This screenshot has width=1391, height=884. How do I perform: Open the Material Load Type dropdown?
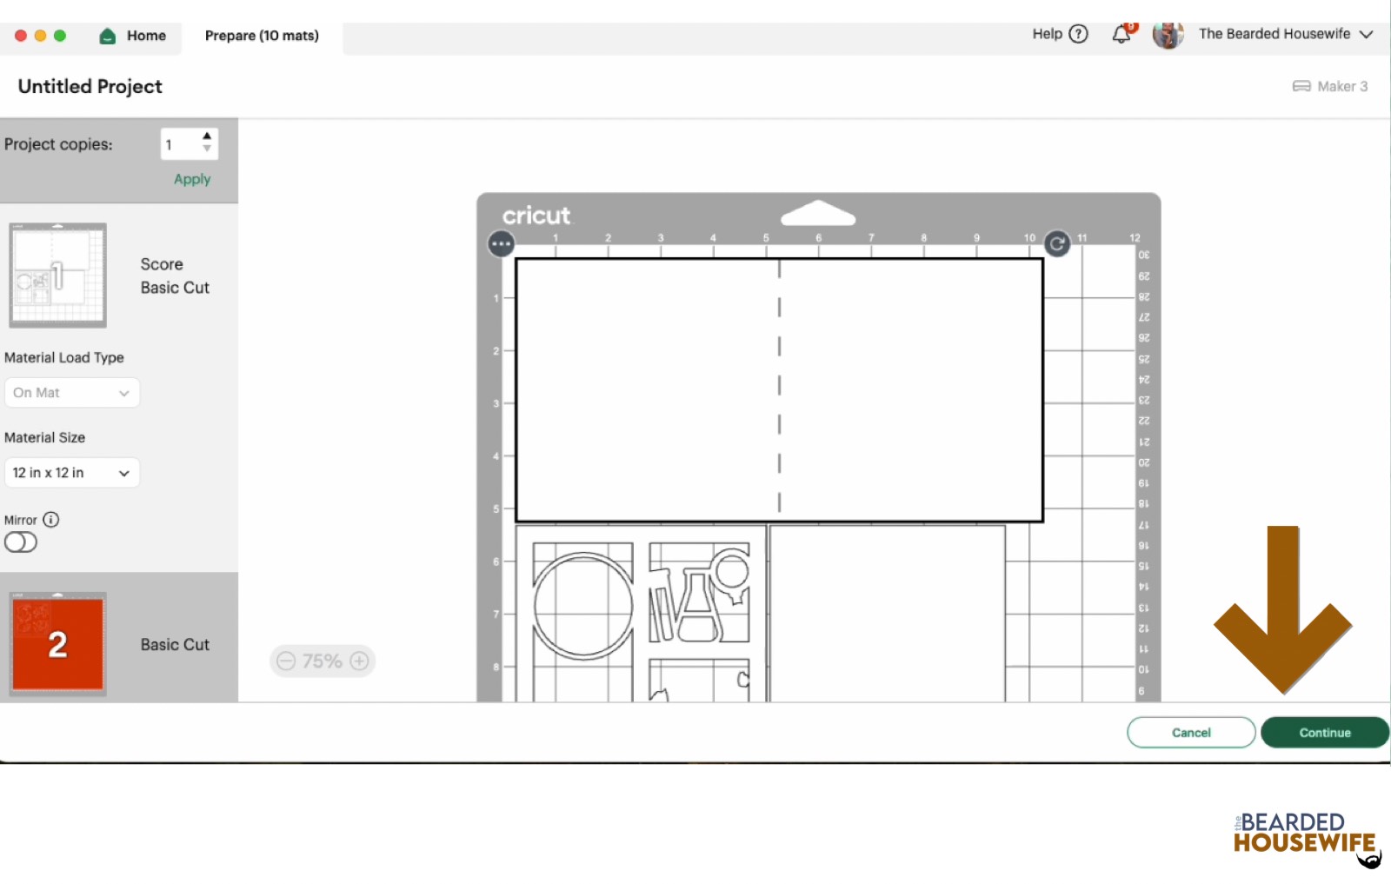(71, 393)
